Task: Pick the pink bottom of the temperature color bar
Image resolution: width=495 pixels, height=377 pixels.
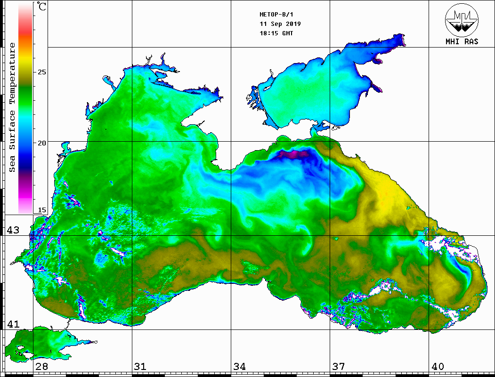Action: click(25, 205)
